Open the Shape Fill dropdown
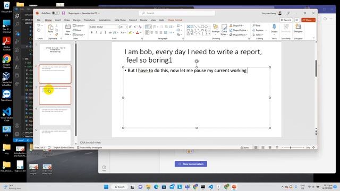The height and width of the screenshot is (191, 340). point(236,25)
